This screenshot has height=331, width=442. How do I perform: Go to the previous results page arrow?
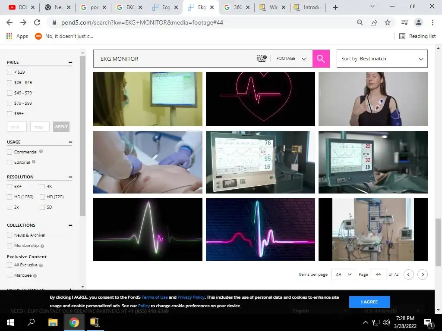(408, 275)
